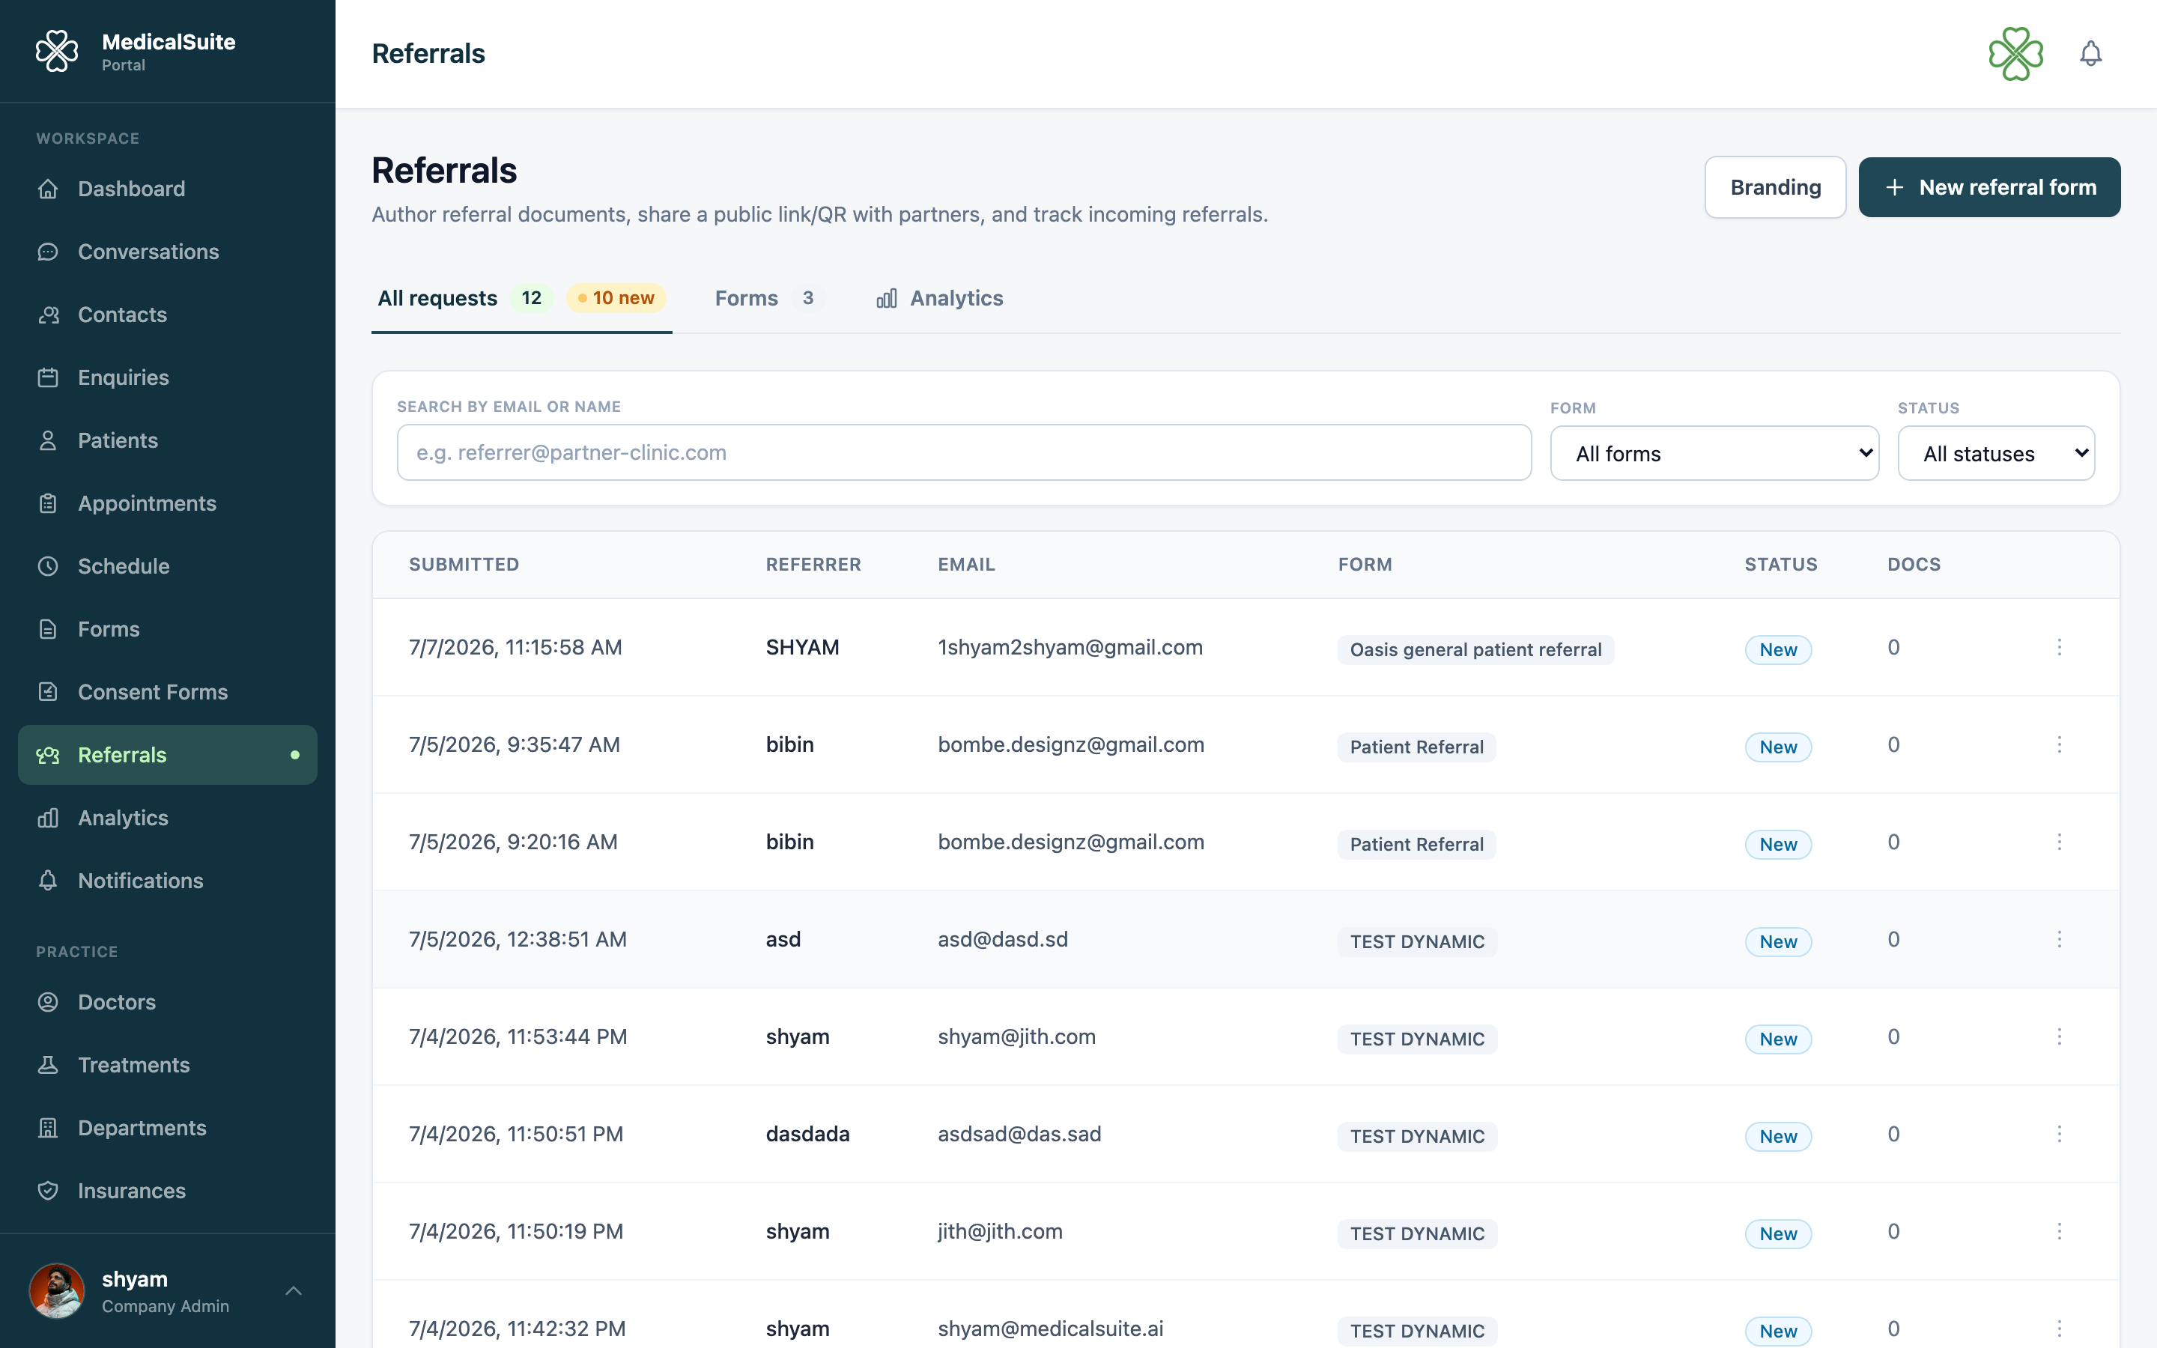Click the green clover logo in header
The width and height of the screenshot is (2157, 1348).
(2015, 53)
